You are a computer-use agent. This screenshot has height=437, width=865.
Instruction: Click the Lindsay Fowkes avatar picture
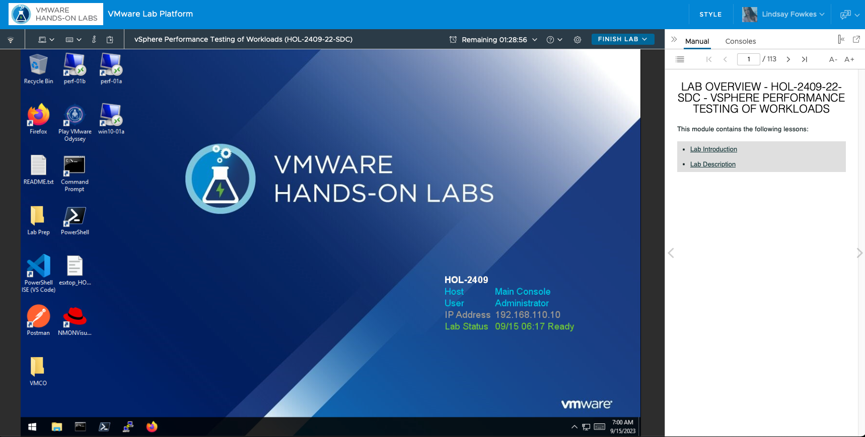[750, 15]
